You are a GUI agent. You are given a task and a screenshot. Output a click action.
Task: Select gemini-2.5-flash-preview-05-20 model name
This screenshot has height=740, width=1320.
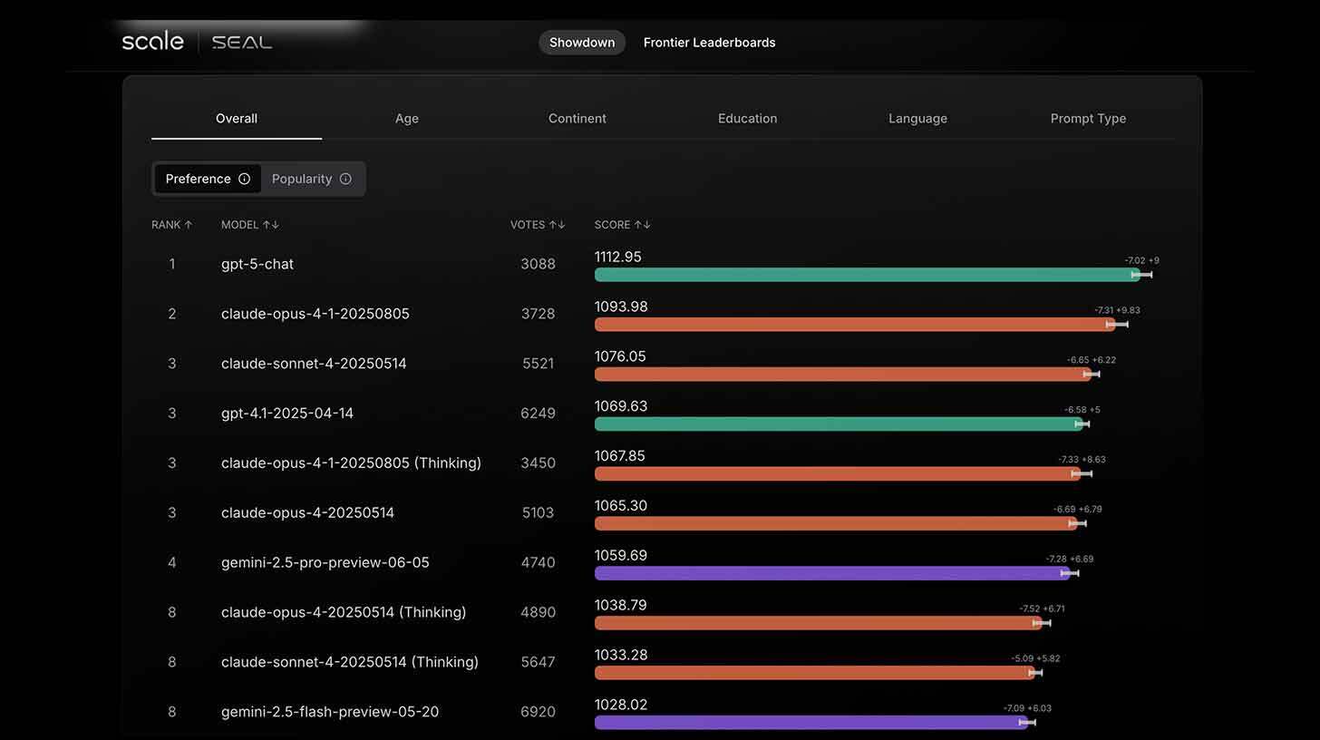pyautogui.click(x=330, y=713)
